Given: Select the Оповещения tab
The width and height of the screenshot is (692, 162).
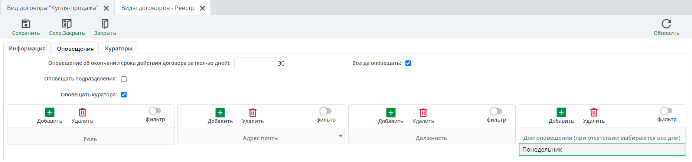Looking at the screenshot, I should [x=75, y=49].
